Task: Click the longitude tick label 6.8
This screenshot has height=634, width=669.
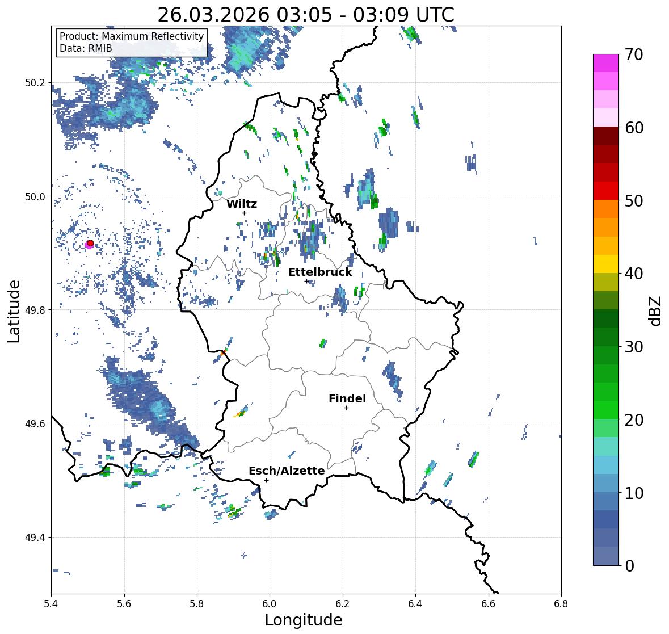Action: coord(561,604)
